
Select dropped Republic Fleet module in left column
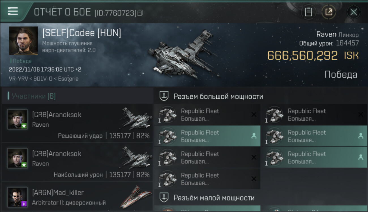pyautogui.click(x=207, y=136)
